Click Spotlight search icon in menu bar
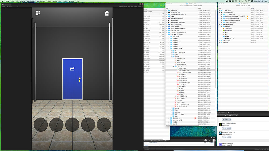This screenshot has width=269, height=151. coord(262,1)
